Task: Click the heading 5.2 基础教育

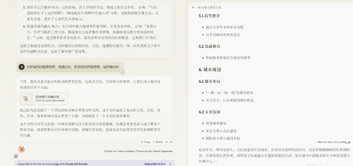Action: point(210,46)
